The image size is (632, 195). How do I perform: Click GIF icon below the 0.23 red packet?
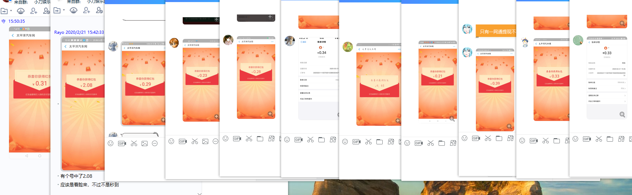pyautogui.click(x=183, y=141)
